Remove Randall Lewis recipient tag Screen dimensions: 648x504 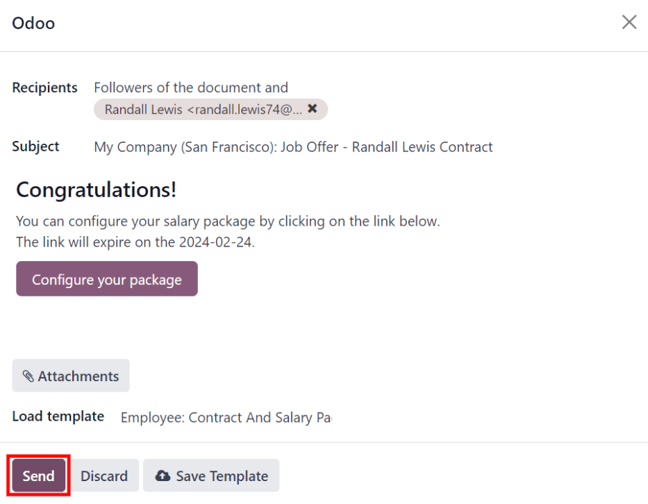coord(313,108)
